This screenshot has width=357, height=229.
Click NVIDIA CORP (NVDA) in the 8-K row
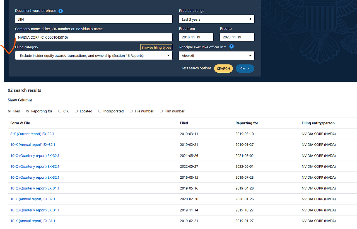[319, 134]
